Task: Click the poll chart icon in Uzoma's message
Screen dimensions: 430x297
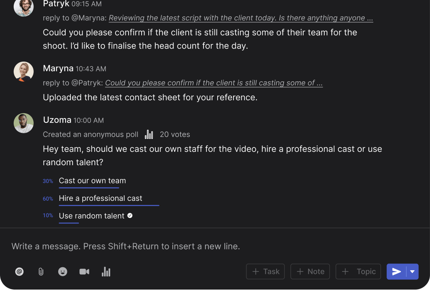Action: click(149, 134)
